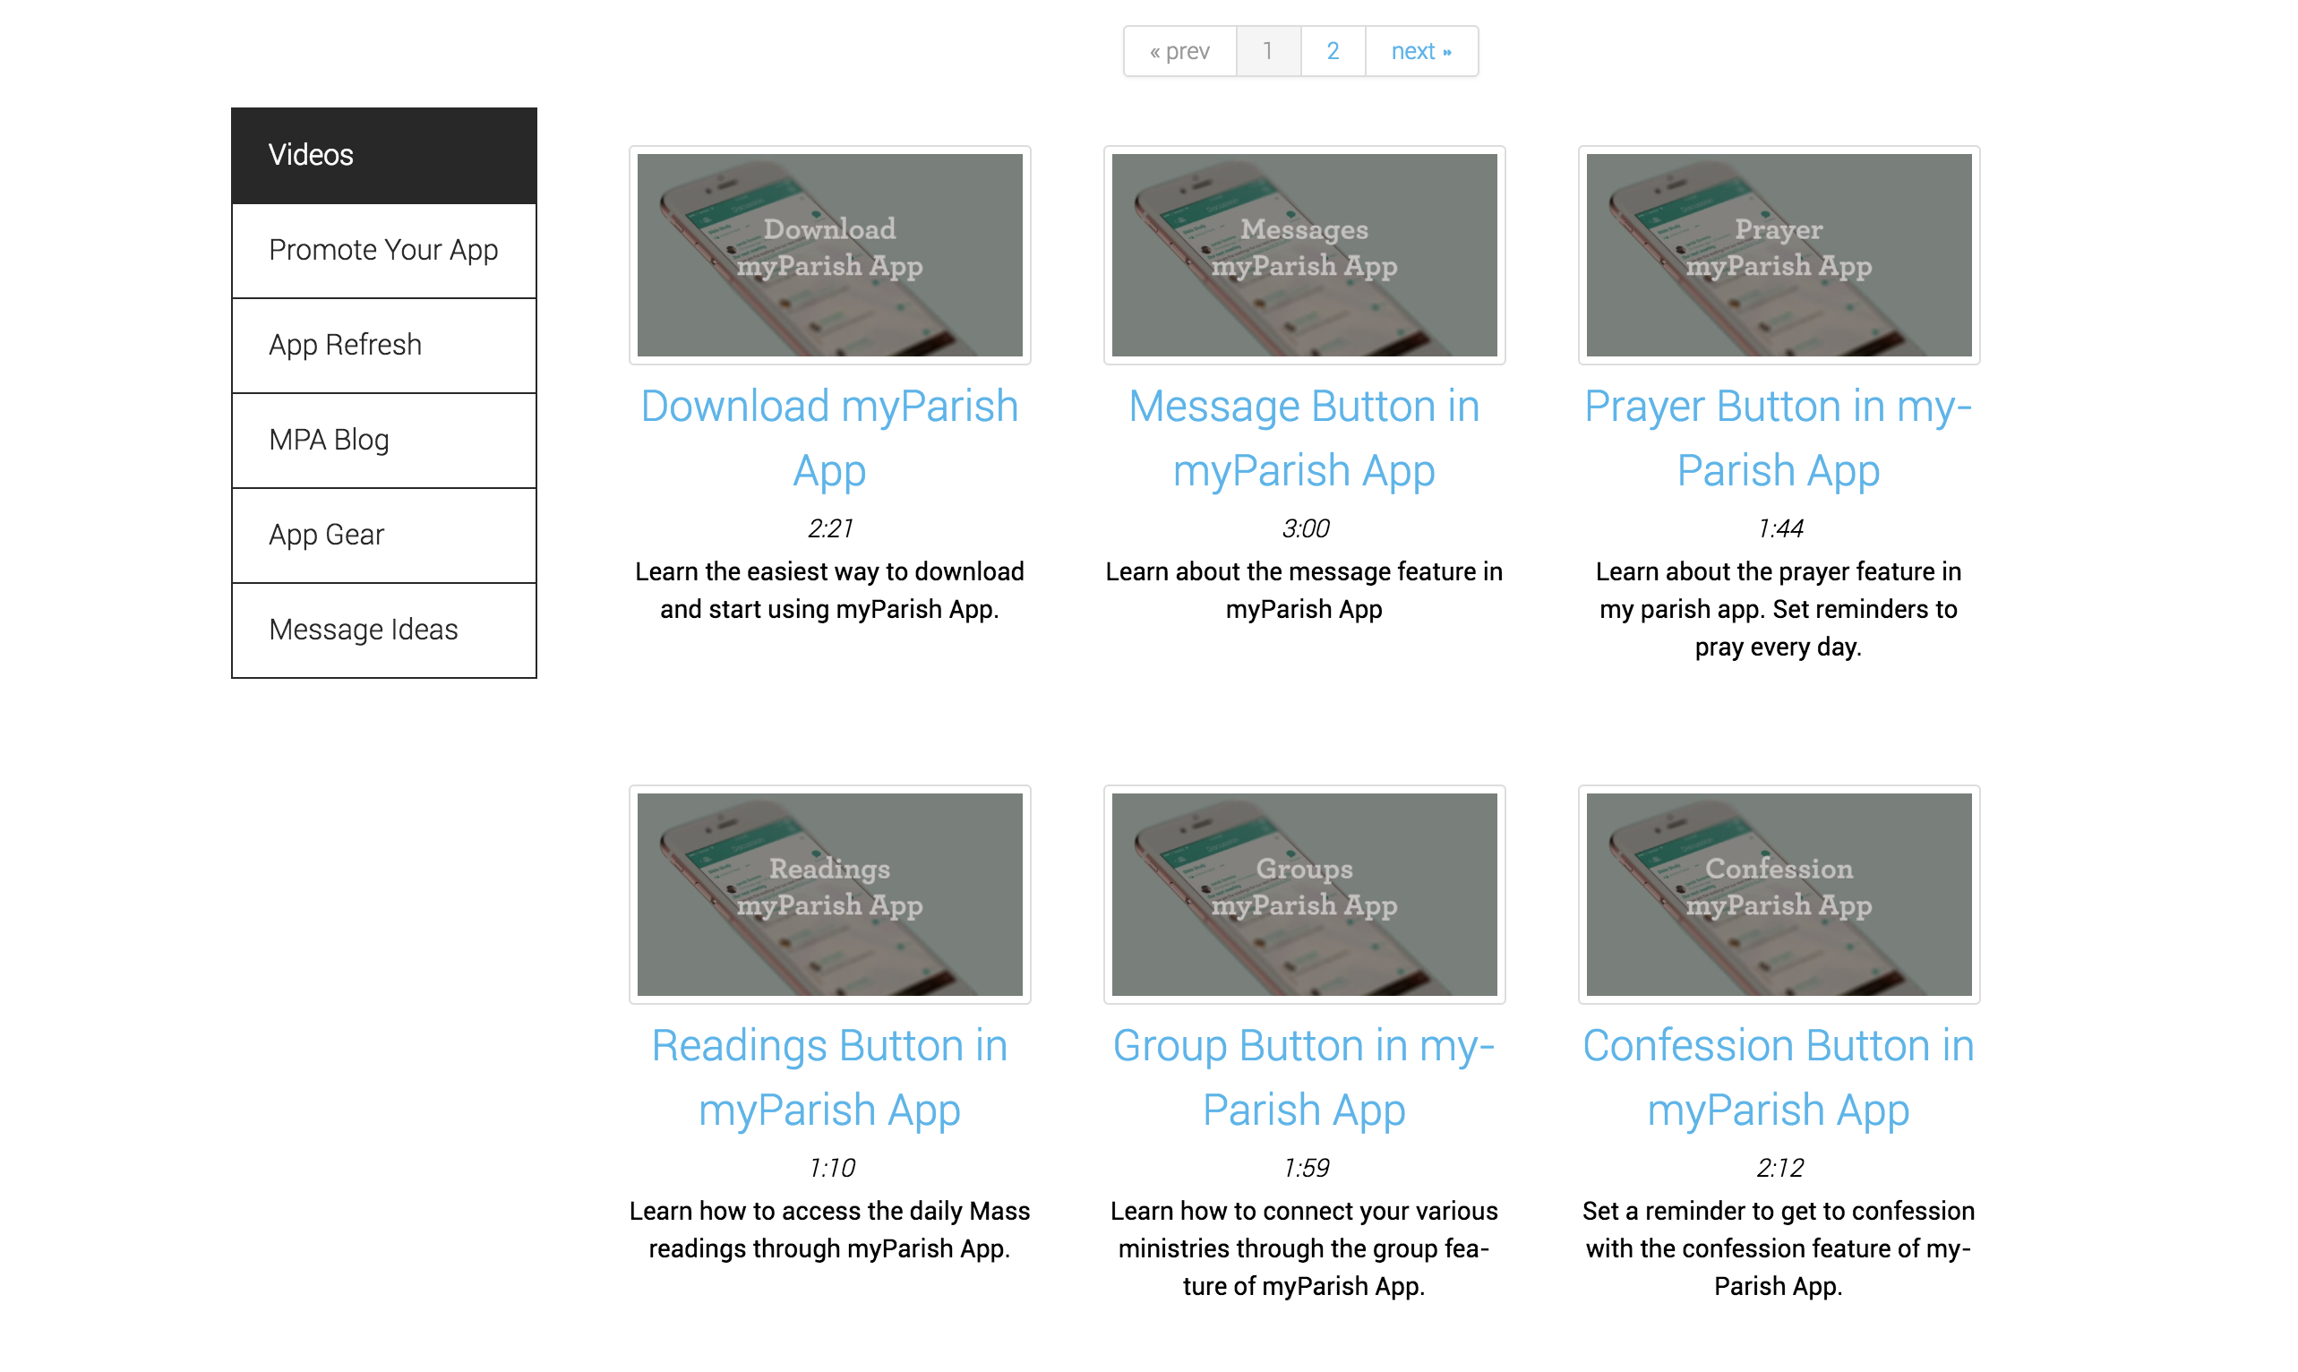The height and width of the screenshot is (1372, 2298).
Task: Click the 1:44 duration under Prayer video
Action: tap(1779, 529)
